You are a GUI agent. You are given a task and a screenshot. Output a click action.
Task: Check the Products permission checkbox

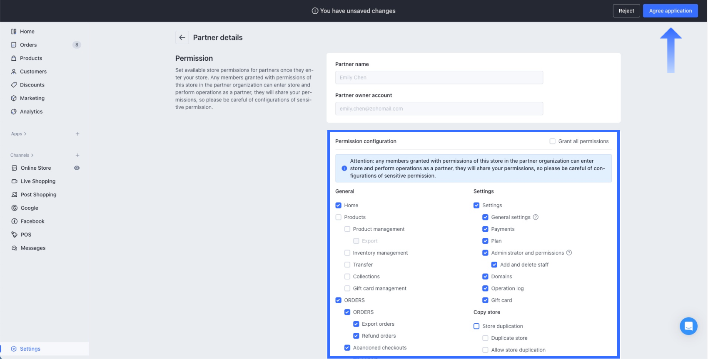coord(338,217)
